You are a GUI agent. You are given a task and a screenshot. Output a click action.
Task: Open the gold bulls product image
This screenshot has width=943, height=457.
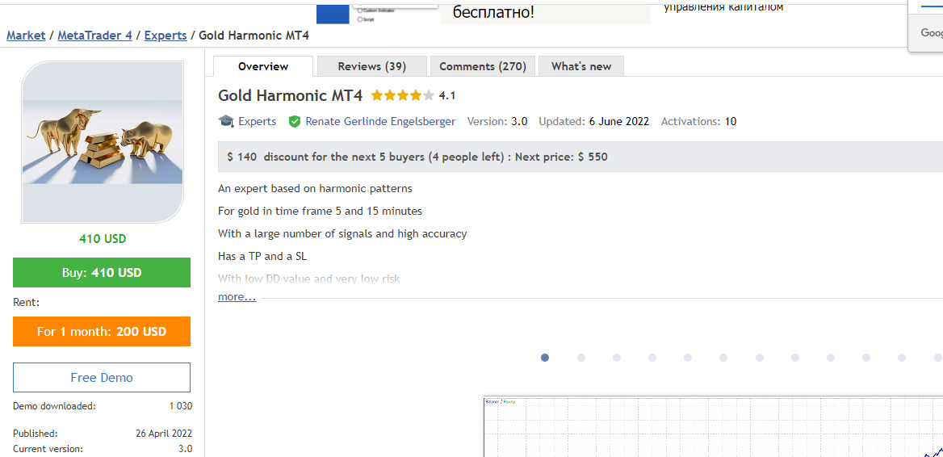pos(103,142)
